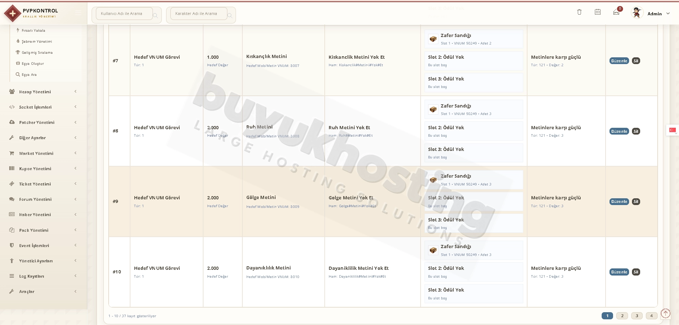Expand the Patcher Yönetimi menu chevron
The image size is (679, 325).
coord(76,122)
